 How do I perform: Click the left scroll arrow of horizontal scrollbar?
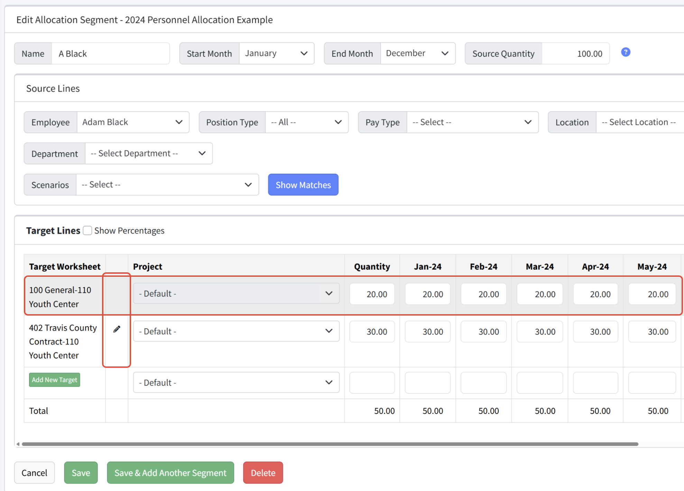18,444
